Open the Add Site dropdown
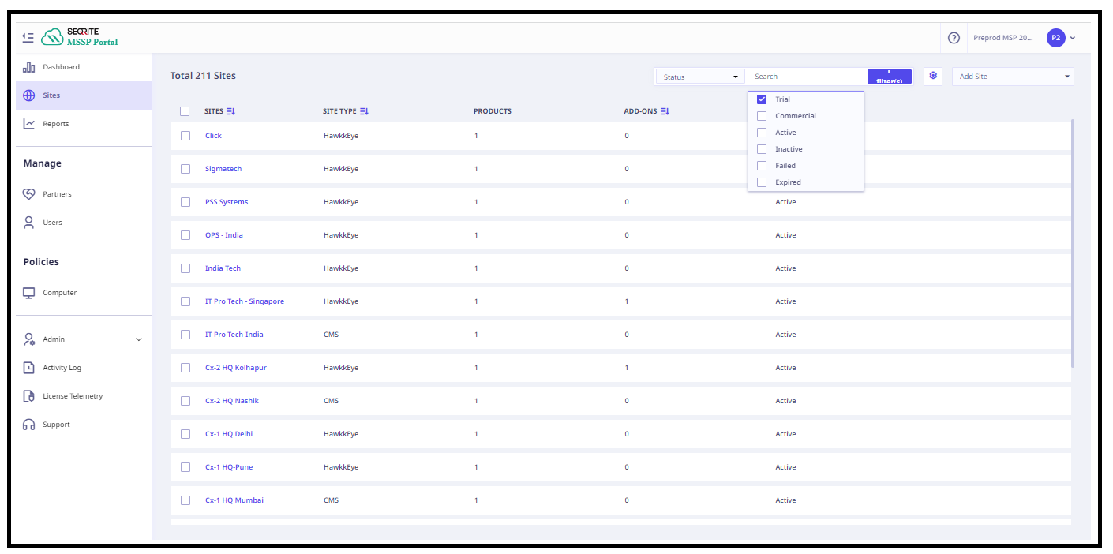Screen dimensions: 1113x554 (x=1013, y=77)
